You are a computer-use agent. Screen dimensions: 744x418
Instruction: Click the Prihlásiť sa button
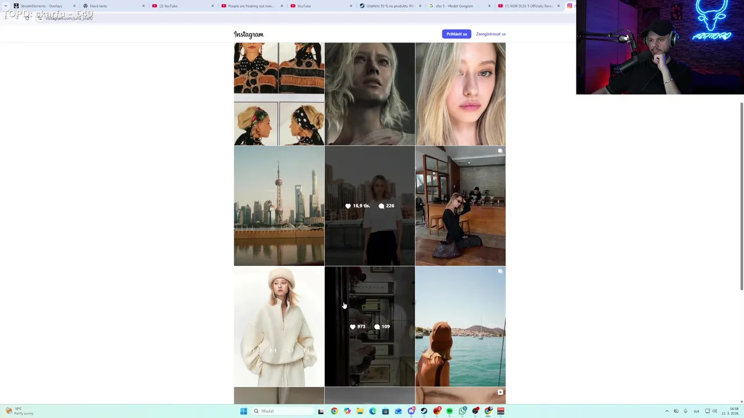point(456,34)
